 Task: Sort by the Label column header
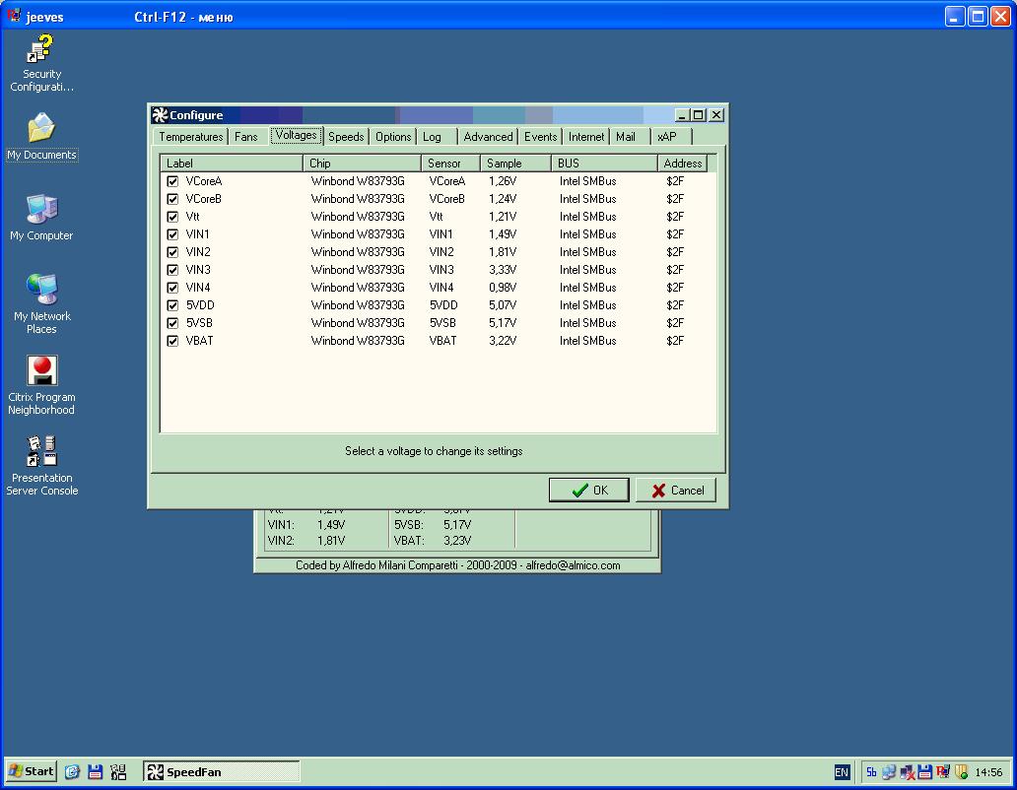point(231,164)
